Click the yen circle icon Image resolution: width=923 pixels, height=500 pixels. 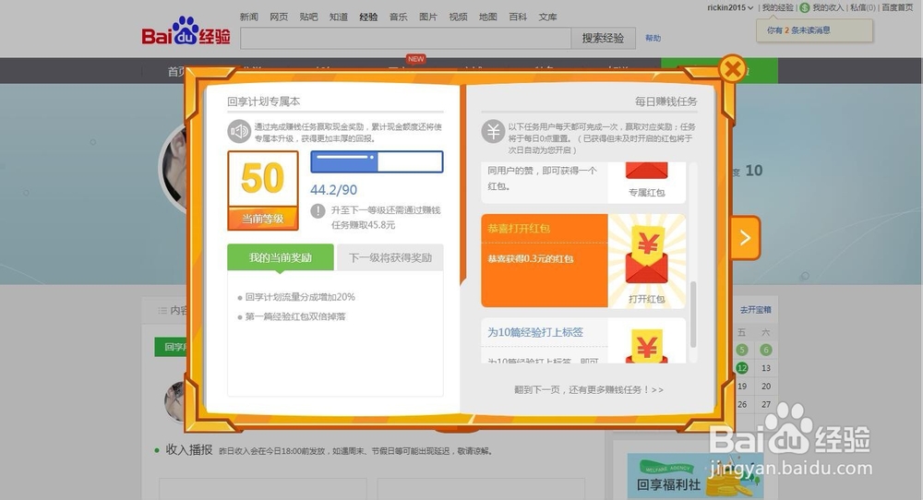click(x=493, y=131)
